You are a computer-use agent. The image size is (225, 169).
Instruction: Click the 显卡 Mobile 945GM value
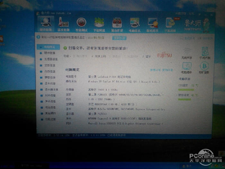(126, 109)
